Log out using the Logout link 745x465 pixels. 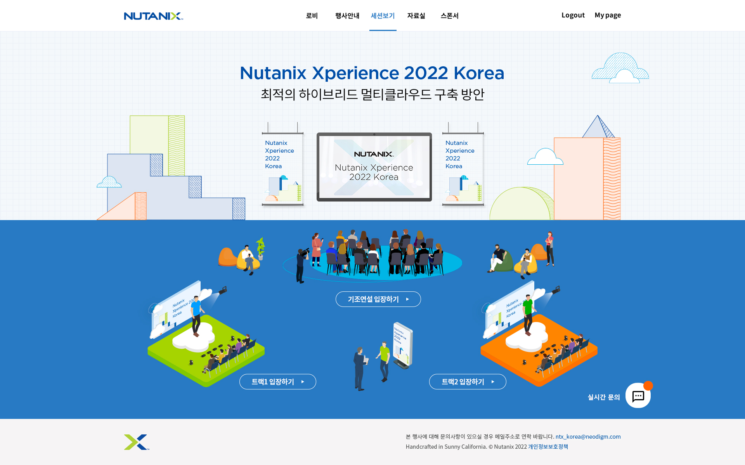tap(573, 15)
